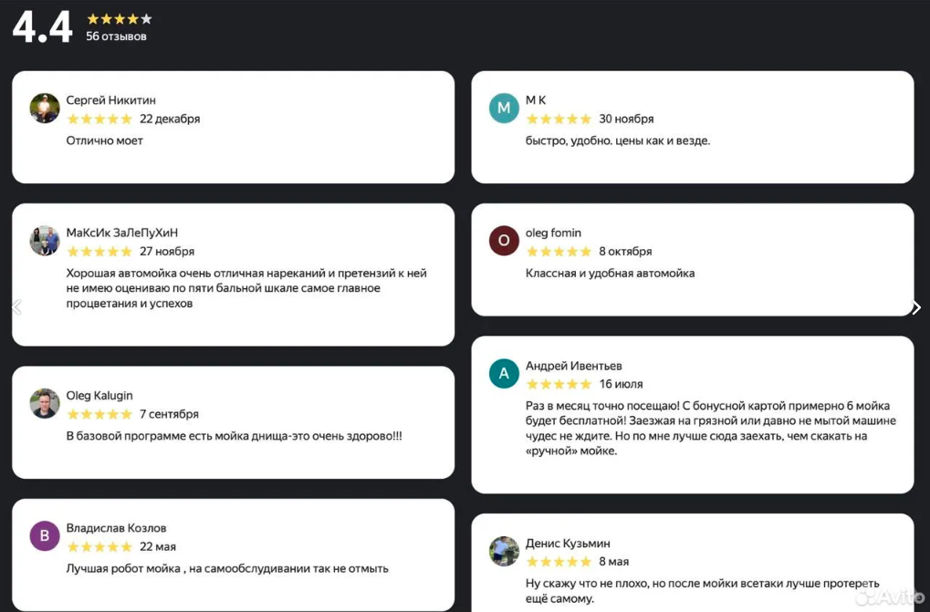The image size is (930, 612).
Task: Click the purple B avatar of Владислав Козлов
Action: pyautogui.click(x=45, y=536)
